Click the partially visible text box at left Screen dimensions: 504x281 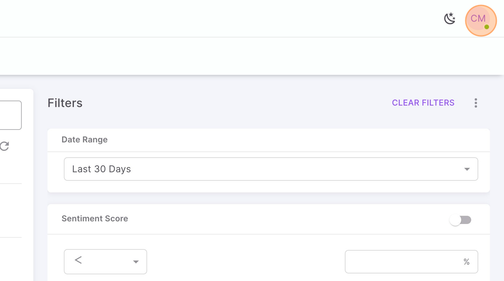(11, 115)
